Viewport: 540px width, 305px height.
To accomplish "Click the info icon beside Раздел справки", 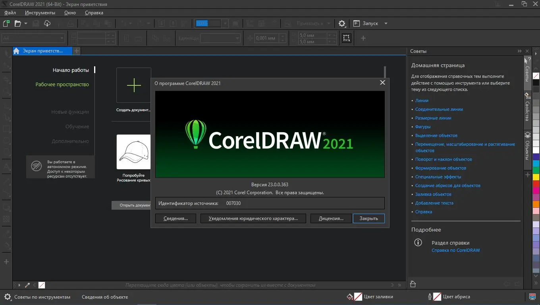I will pyautogui.click(x=417, y=242).
